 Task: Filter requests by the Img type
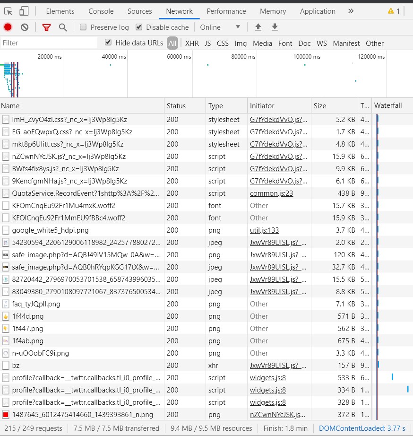241,43
